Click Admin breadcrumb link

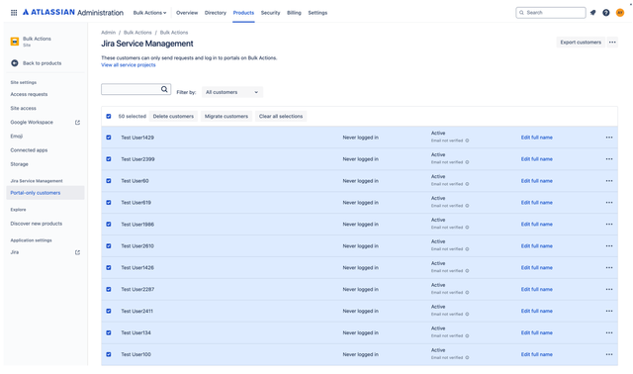click(108, 33)
